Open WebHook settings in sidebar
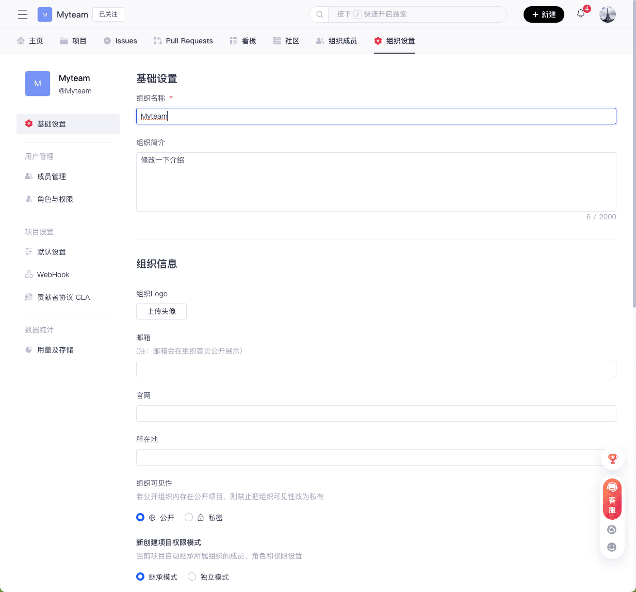Viewport: 636px width, 592px height. [53, 275]
